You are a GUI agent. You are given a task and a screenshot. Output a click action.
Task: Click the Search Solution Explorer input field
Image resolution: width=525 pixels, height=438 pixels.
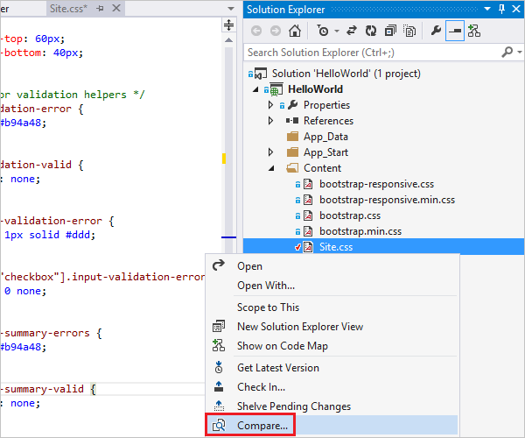372,53
